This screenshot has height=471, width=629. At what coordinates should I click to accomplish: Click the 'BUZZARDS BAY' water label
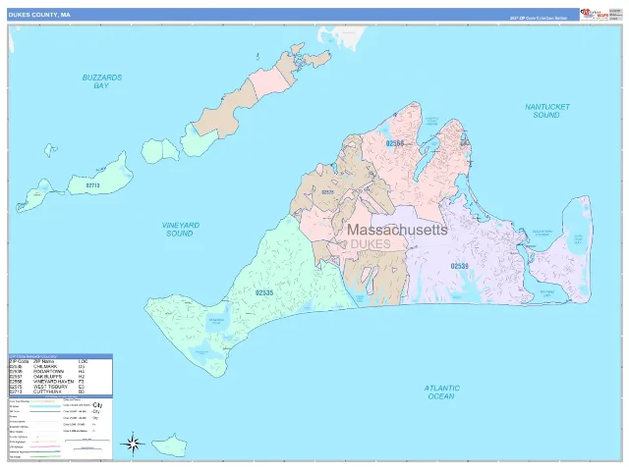pyautogui.click(x=102, y=81)
